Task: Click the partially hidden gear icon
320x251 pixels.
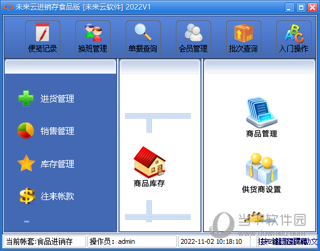Action: tap(254, 217)
